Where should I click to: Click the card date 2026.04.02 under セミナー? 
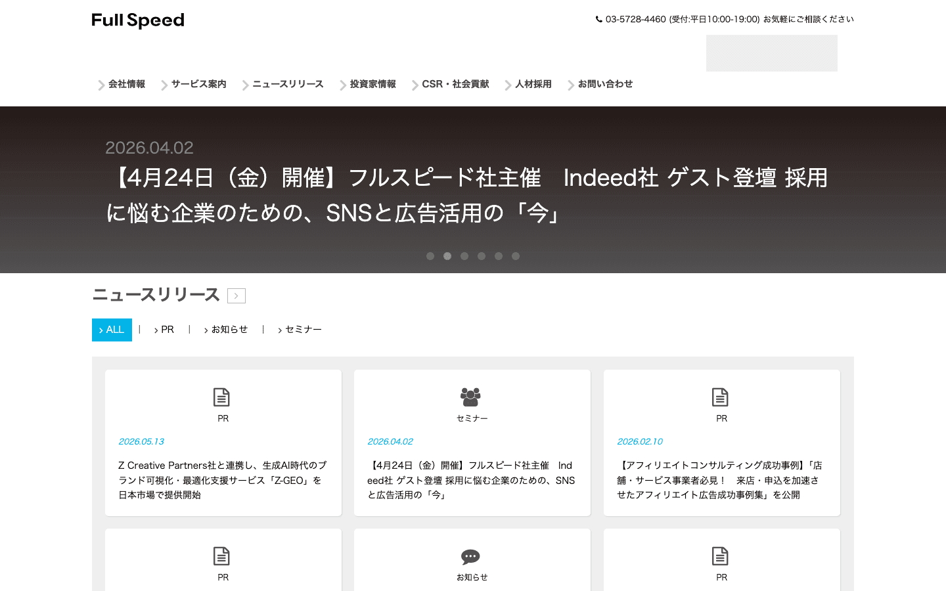tap(390, 441)
